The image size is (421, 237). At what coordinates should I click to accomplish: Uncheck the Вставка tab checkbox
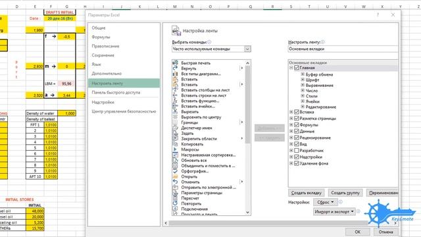click(297, 112)
